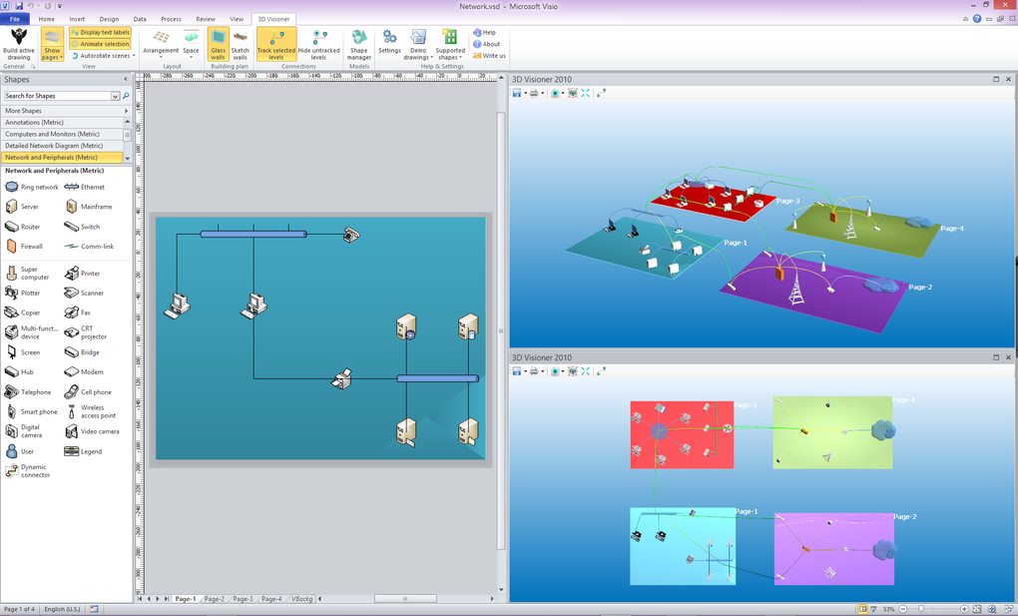
Task: Click the horizontal scrollbar thumb under drawing
Action: coord(405,599)
